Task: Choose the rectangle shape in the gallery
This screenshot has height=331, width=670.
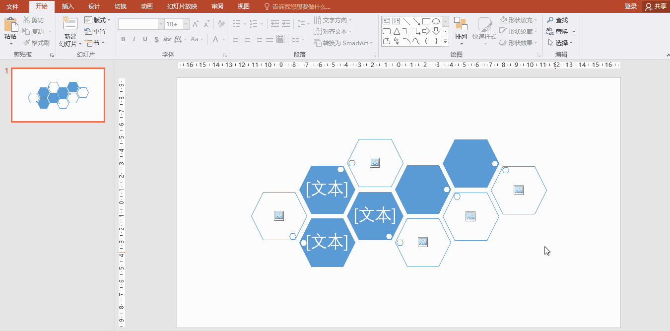Action: point(426,21)
